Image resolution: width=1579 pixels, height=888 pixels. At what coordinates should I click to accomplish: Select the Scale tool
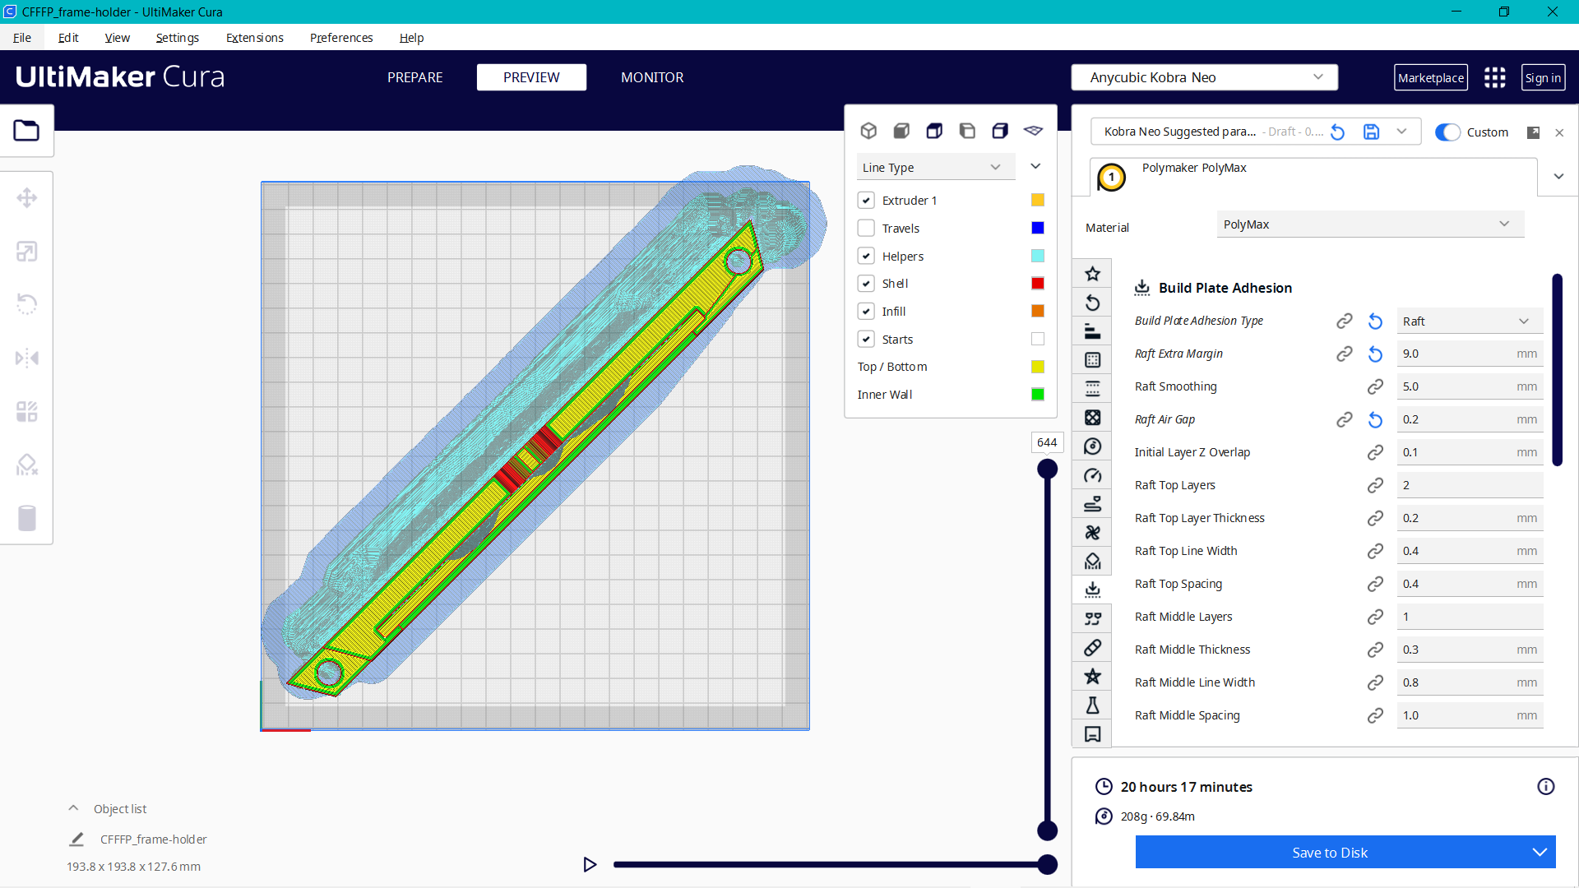click(27, 251)
